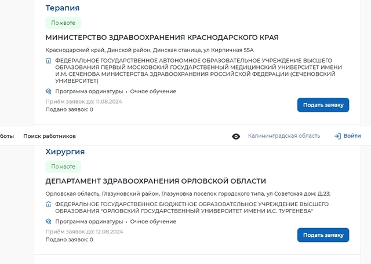Click Подать заявку for Терапия

tap(323, 105)
